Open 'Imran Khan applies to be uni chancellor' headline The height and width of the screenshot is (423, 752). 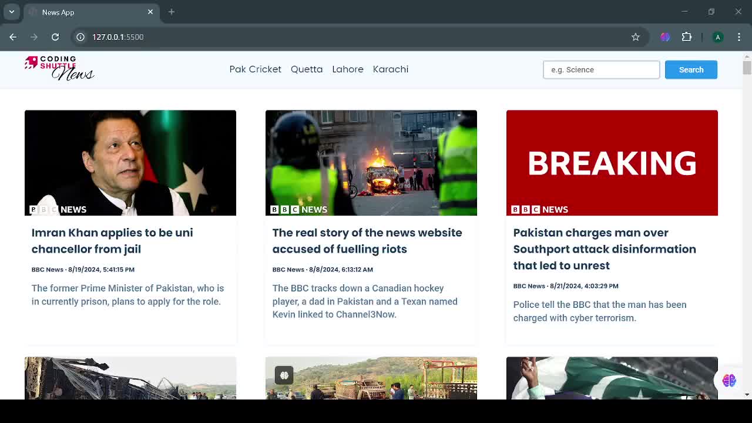pyautogui.click(x=112, y=241)
